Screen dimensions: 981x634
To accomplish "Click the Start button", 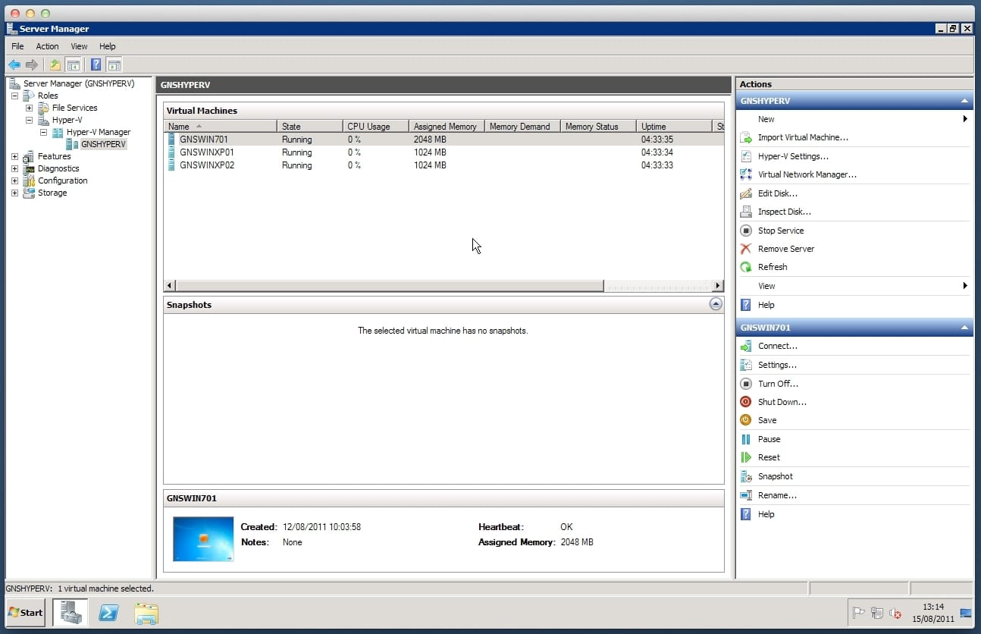I will pos(26,612).
